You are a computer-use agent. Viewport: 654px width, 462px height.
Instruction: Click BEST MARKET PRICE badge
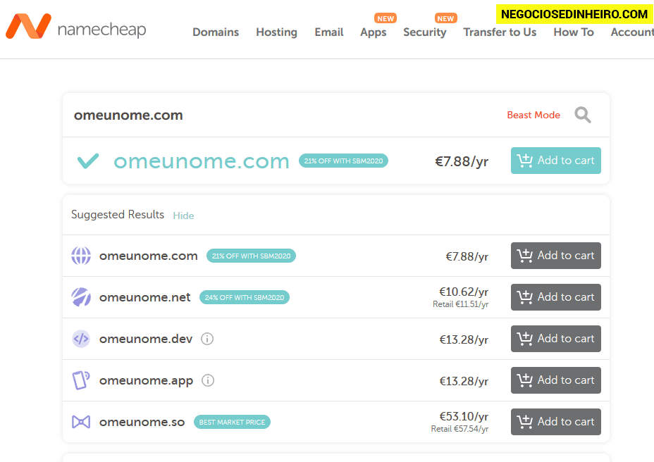[x=232, y=422]
